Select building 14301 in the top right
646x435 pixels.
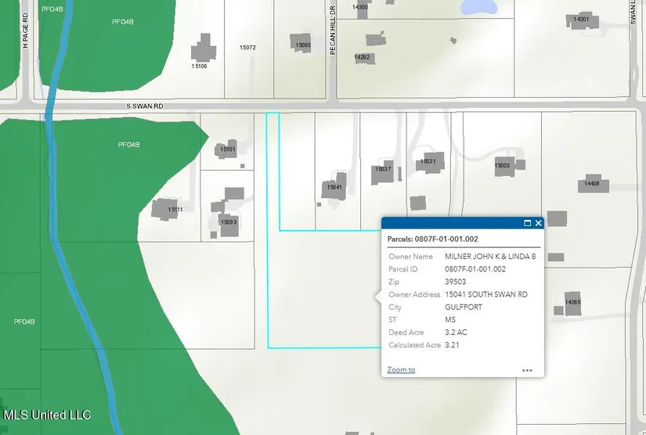582,20
